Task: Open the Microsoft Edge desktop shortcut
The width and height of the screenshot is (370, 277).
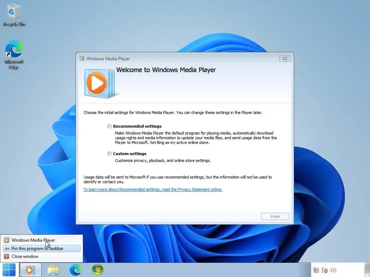Action: click(14, 54)
